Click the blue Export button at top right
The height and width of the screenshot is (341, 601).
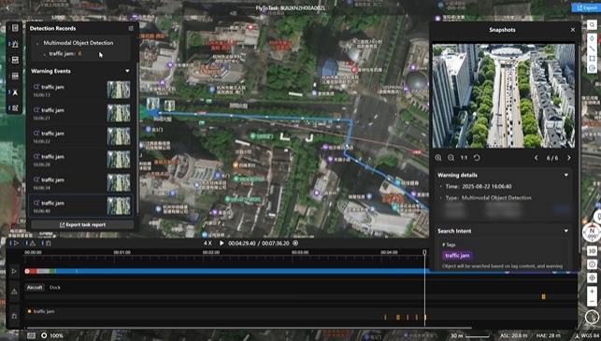pyautogui.click(x=586, y=7)
